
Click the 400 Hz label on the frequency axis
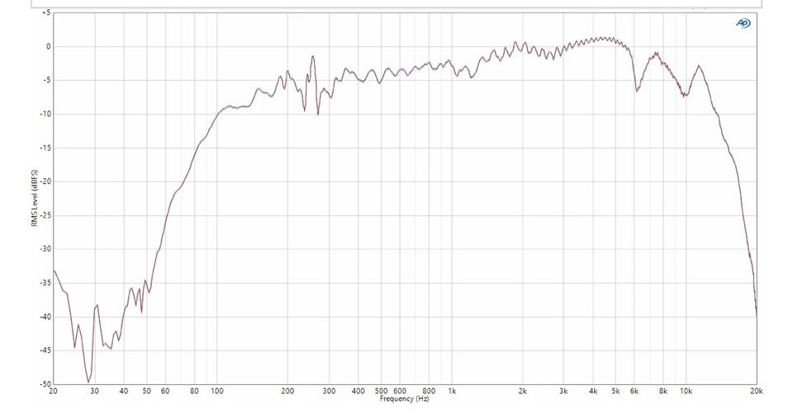(359, 392)
